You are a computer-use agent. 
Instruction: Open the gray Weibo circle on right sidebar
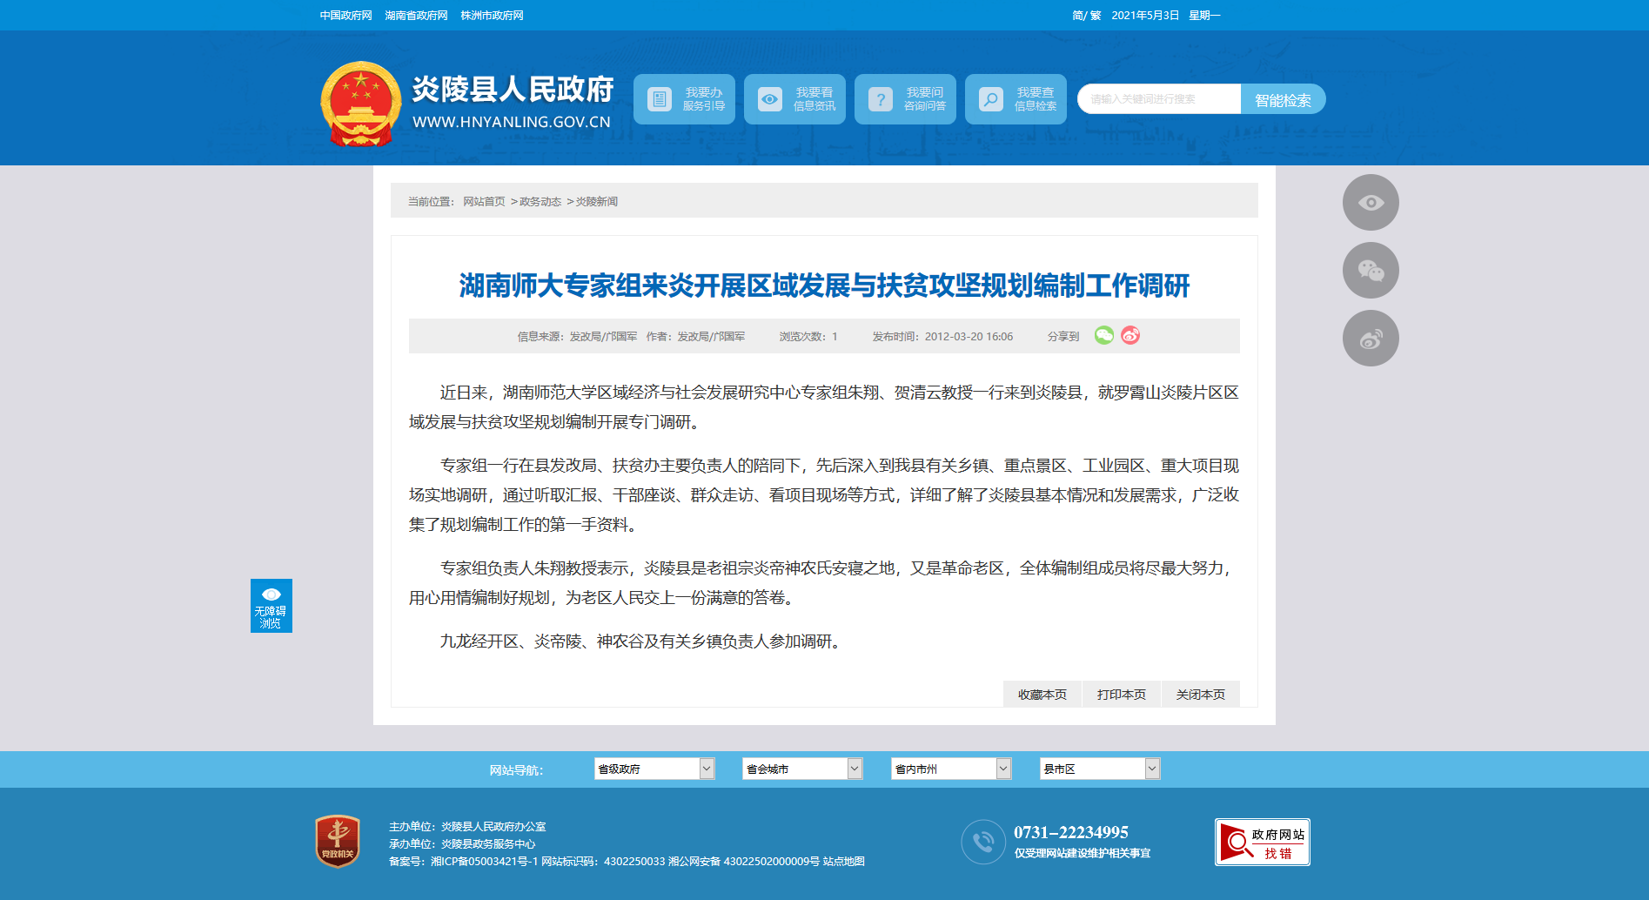[1370, 339]
